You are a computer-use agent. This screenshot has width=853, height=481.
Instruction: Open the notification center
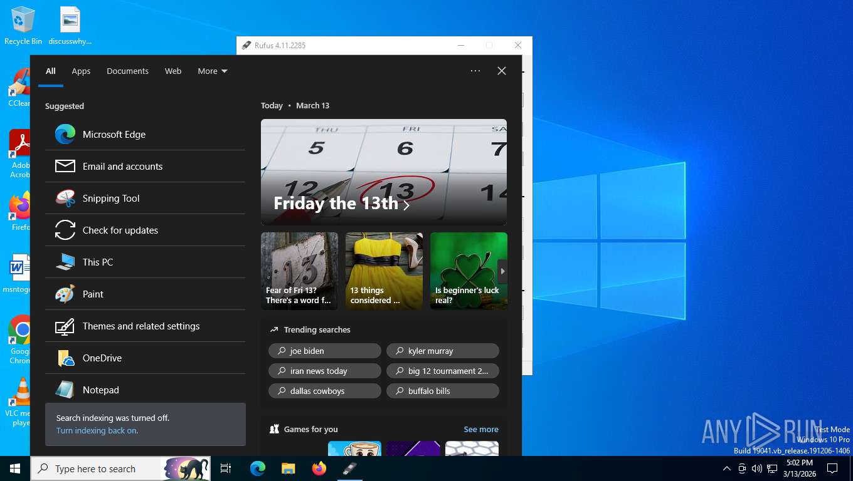point(832,468)
